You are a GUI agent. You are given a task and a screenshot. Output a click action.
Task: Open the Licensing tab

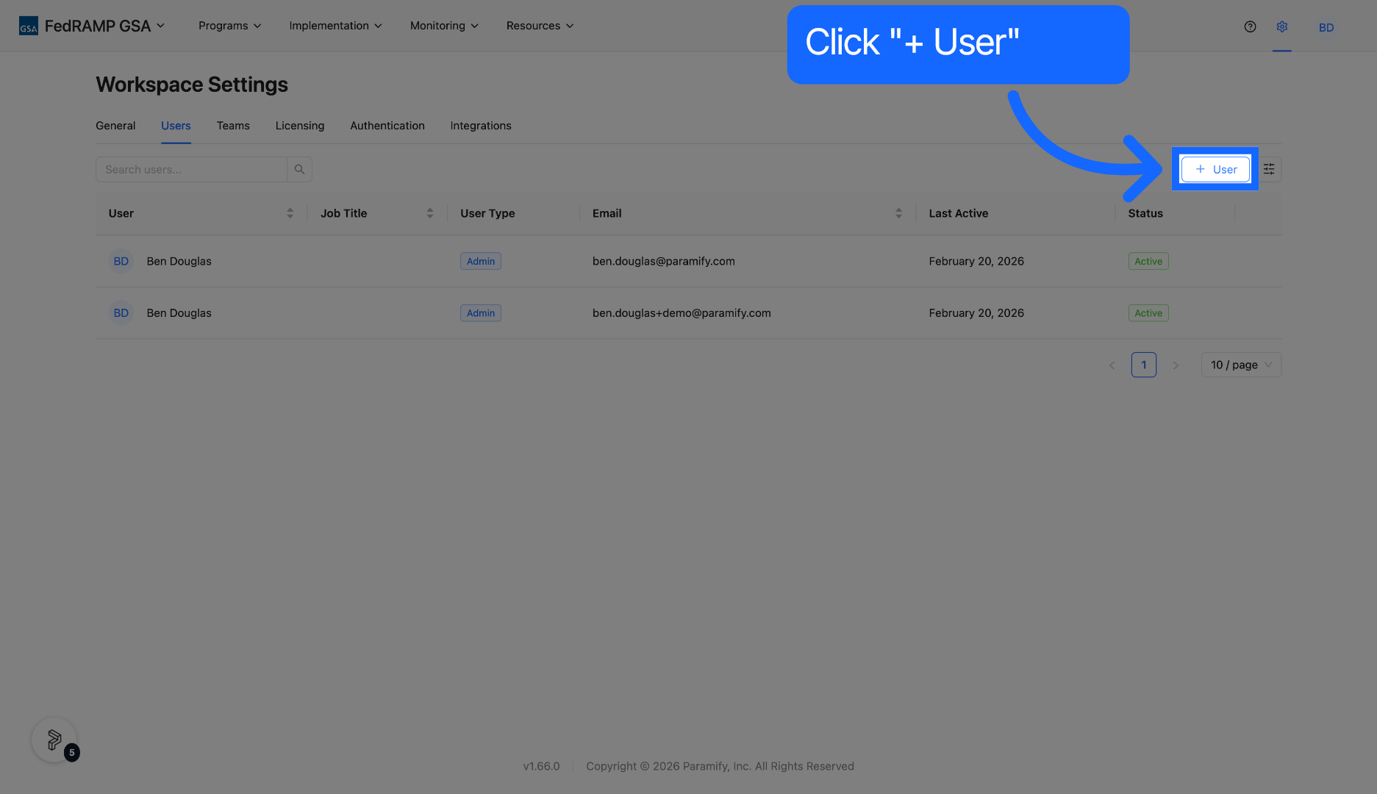300,126
